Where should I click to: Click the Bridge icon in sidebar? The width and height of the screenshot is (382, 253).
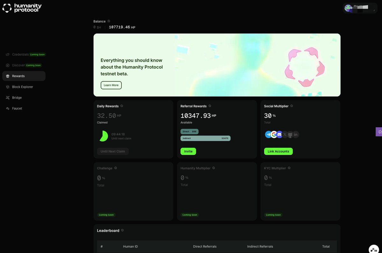pos(8,98)
